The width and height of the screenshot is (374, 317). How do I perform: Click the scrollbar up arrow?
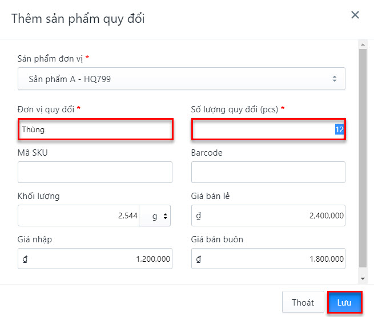(362, 43)
